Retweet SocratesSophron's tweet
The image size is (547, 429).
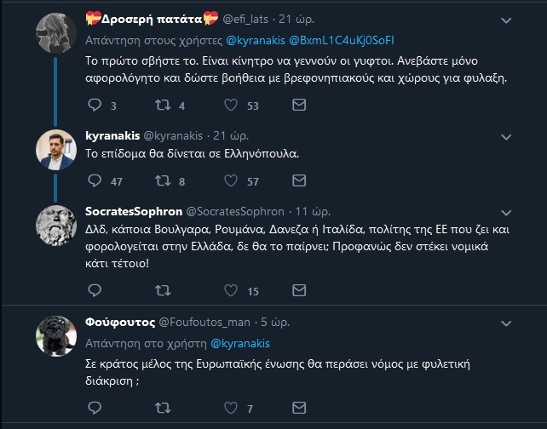click(x=164, y=291)
